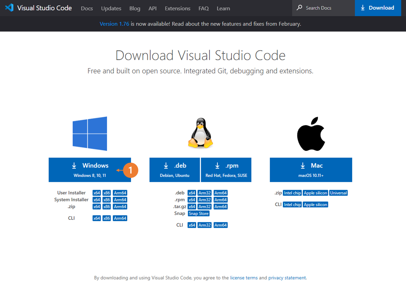406x290 pixels.
Task: Choose Linux CLI x64 download
Action: [x=192, y=225]
